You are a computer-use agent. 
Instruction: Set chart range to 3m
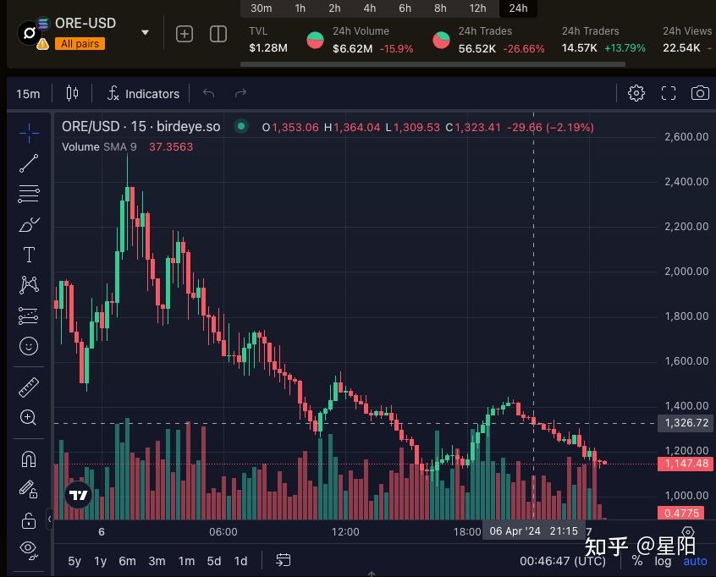(x=157, y=561)
